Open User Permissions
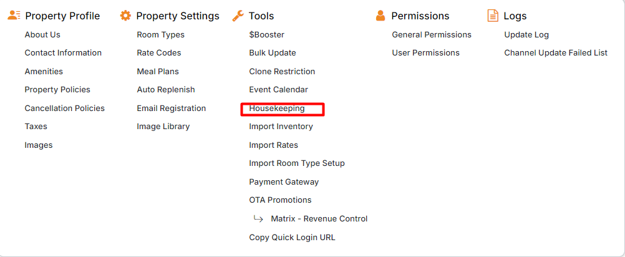625x257 pixels. (x=425, y=53)
